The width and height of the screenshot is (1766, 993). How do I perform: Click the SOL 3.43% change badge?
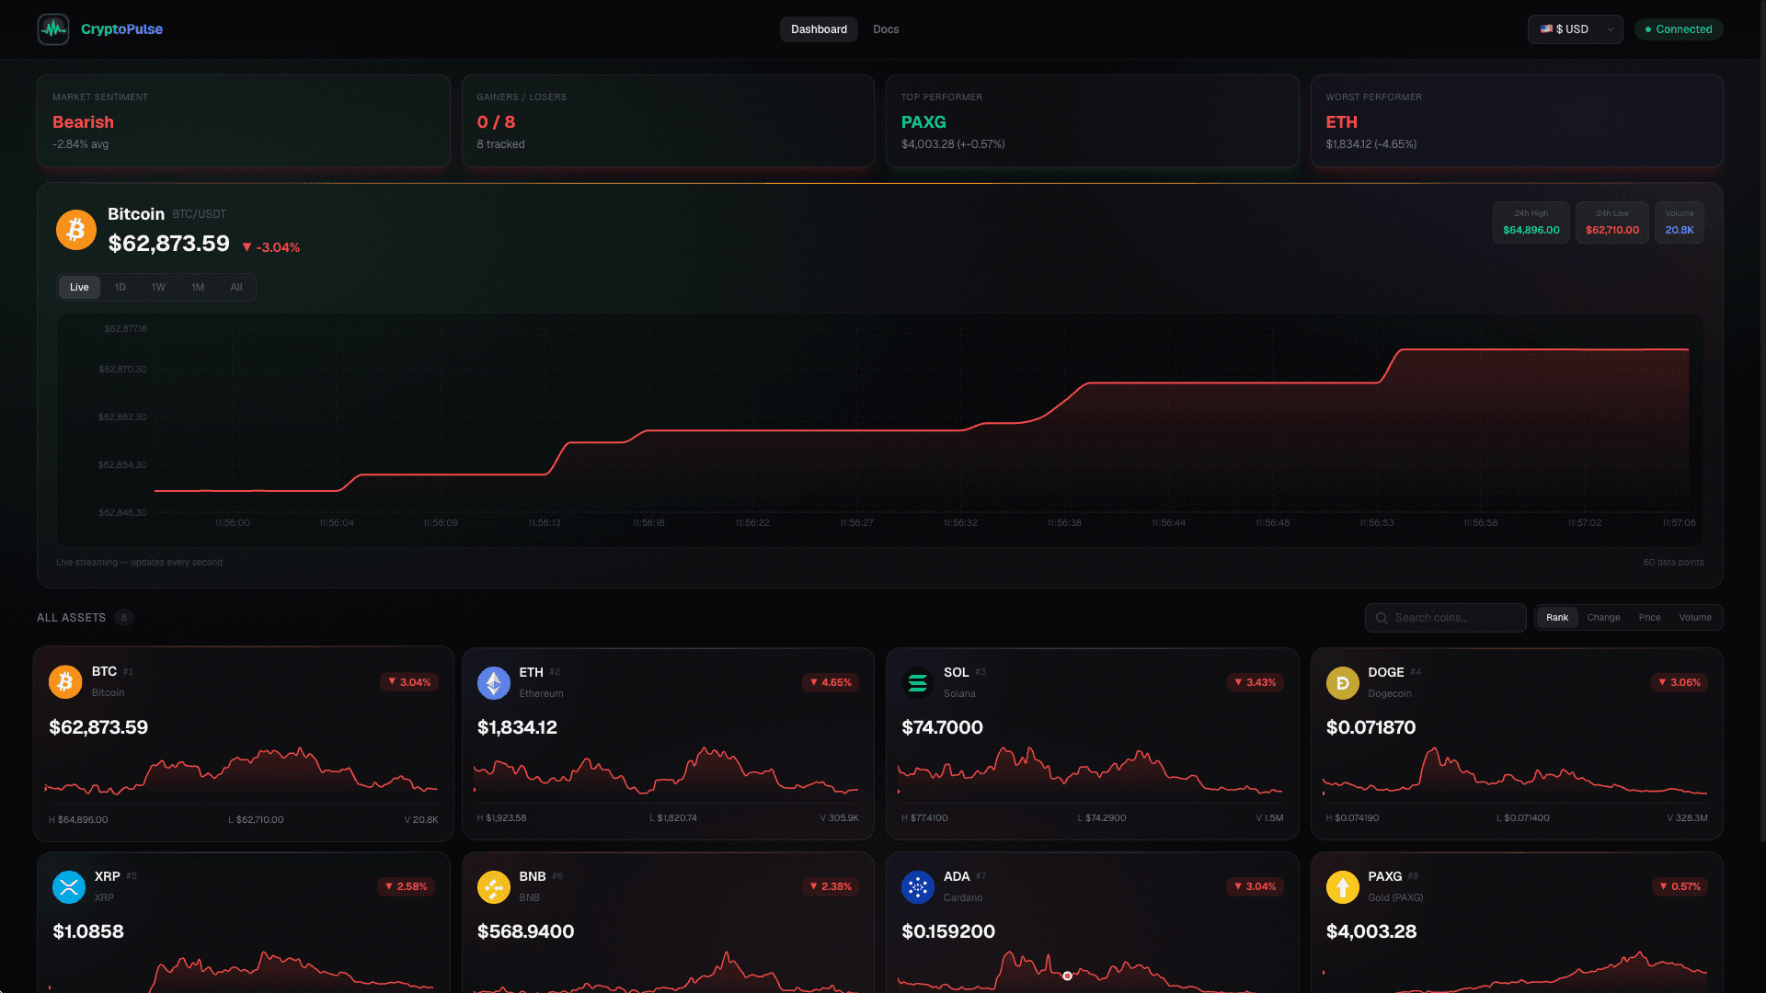pos(1256,682)
